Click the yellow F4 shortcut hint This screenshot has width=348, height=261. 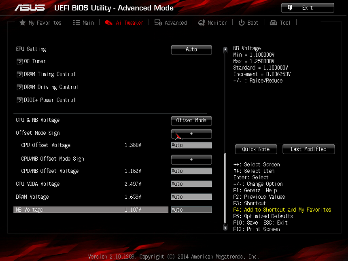tap(282, 210)
